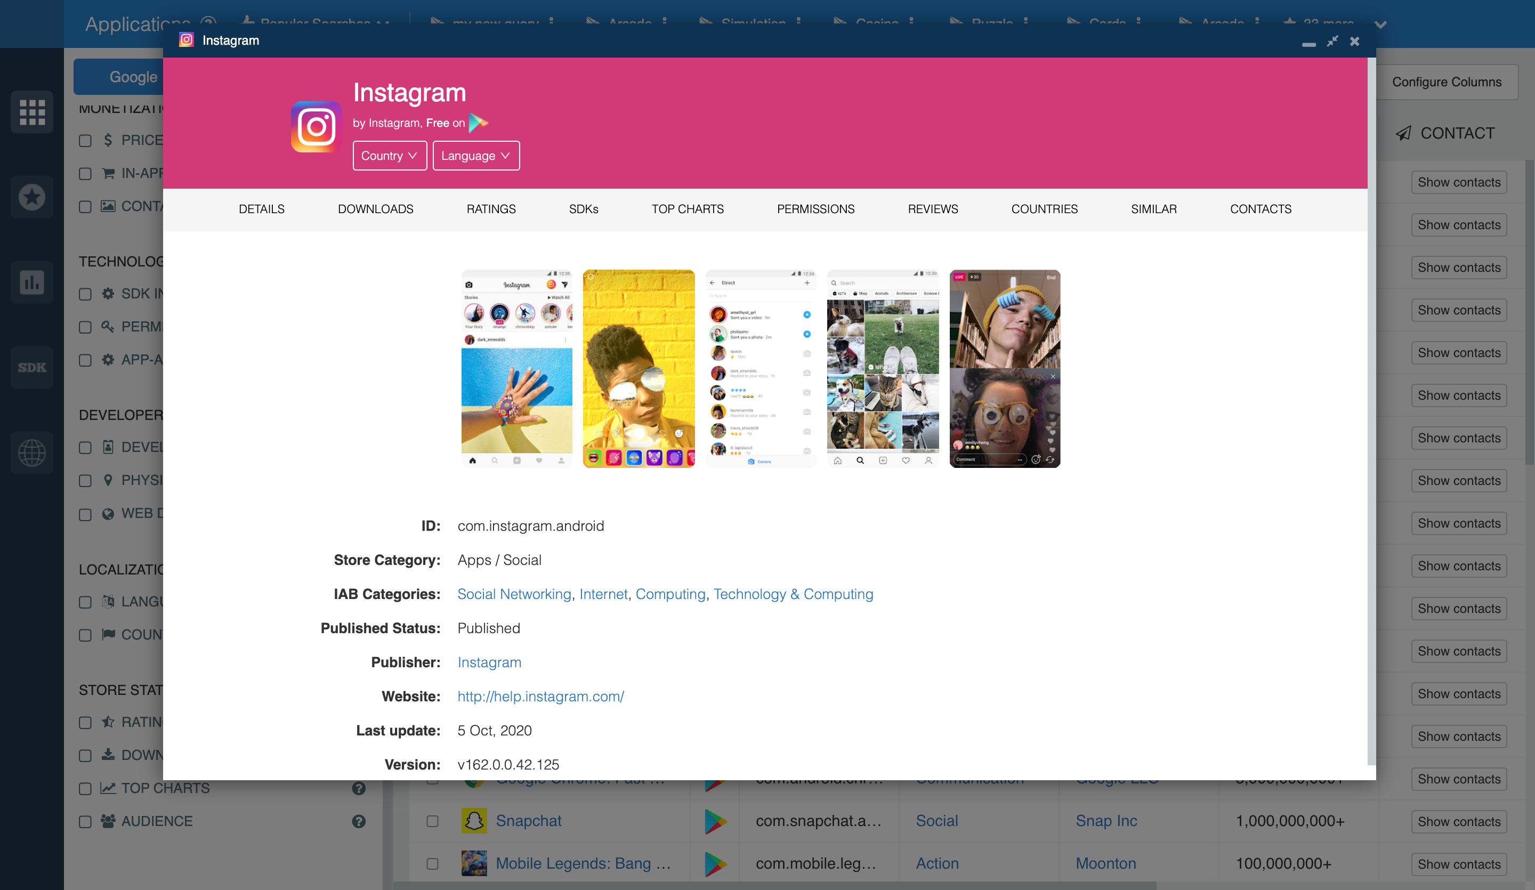
Task: Click the Top Charts help question-mark icon
Action: pos(359,788)
